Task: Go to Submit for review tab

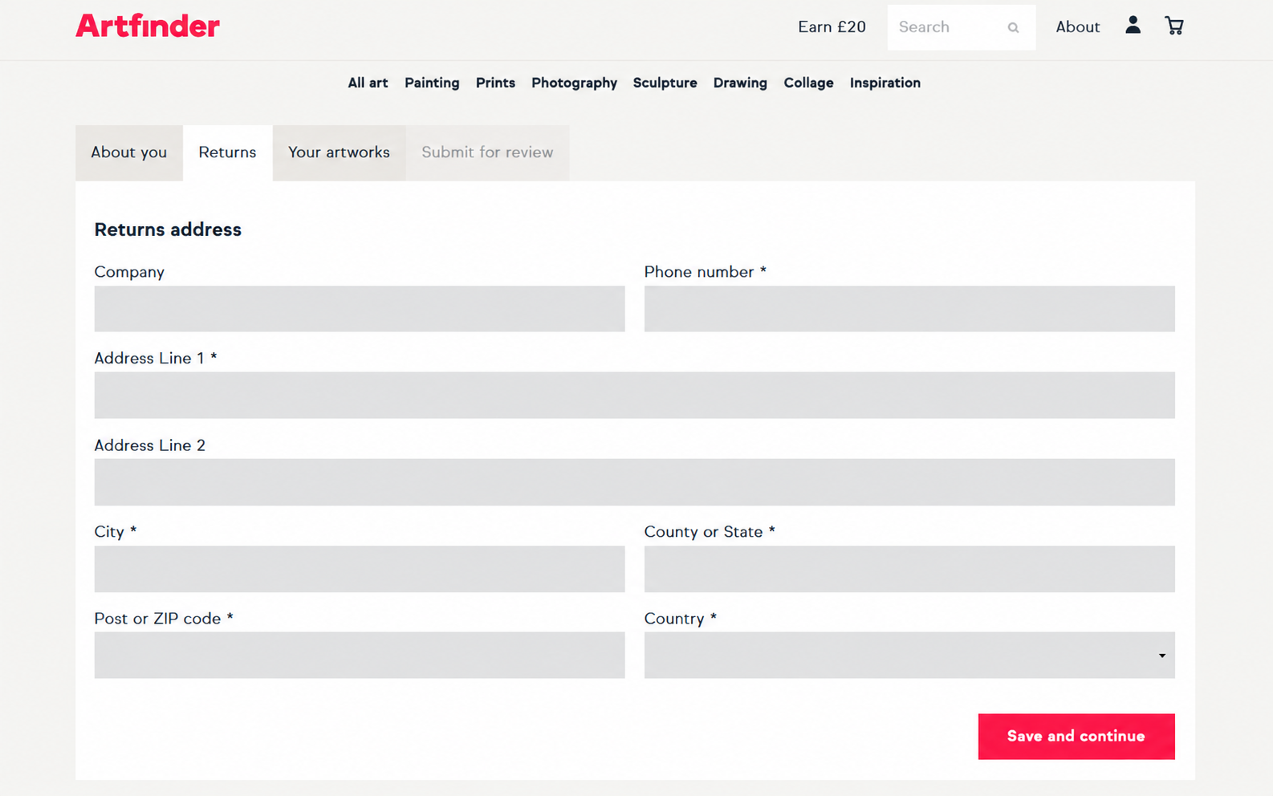Action: point(487,152)
